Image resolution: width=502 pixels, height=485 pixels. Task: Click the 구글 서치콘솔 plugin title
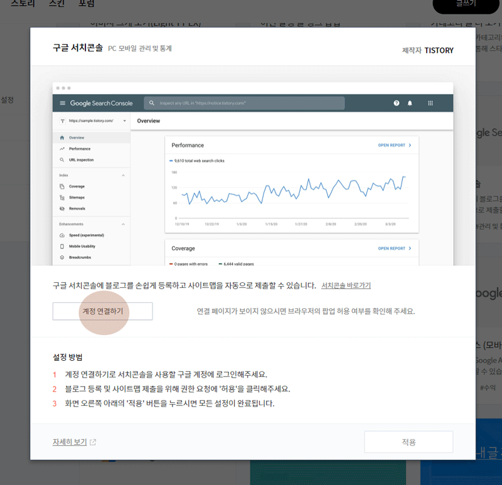(78, 48)
